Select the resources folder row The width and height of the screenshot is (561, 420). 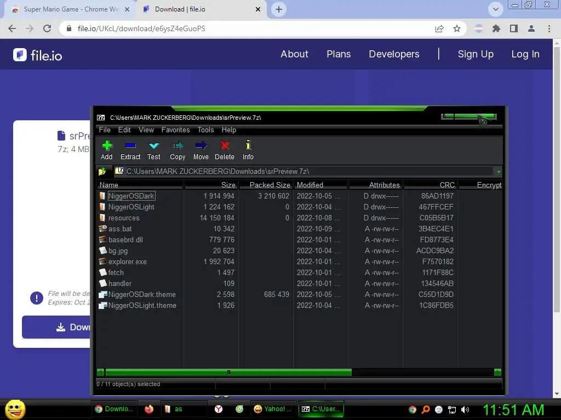300,218
